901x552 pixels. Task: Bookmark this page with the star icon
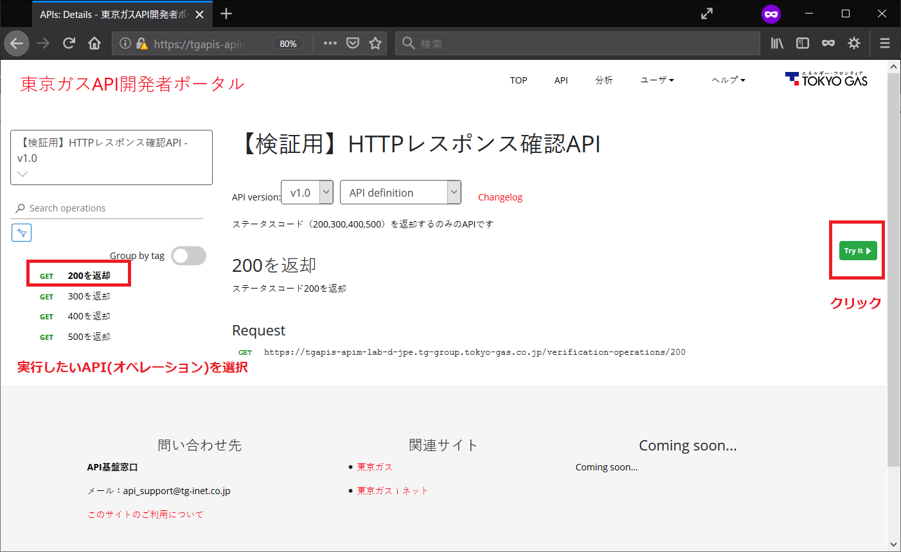point(375,44)
